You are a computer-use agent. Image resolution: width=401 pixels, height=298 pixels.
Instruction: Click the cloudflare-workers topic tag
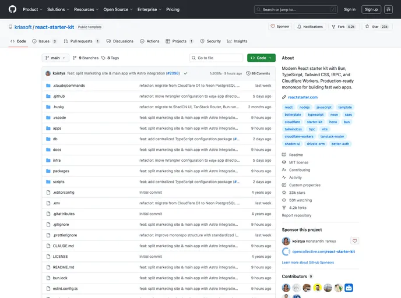(299, 137)
